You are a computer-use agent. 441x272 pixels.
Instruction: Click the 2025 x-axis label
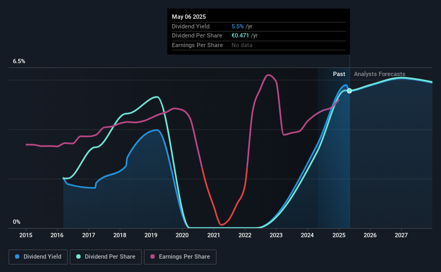(x=338, y=235)
